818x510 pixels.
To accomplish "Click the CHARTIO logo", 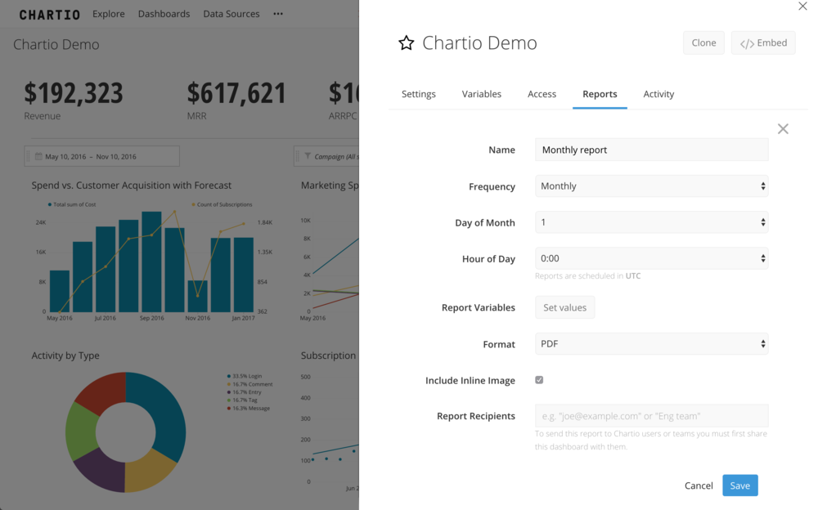I will (50, 15).
